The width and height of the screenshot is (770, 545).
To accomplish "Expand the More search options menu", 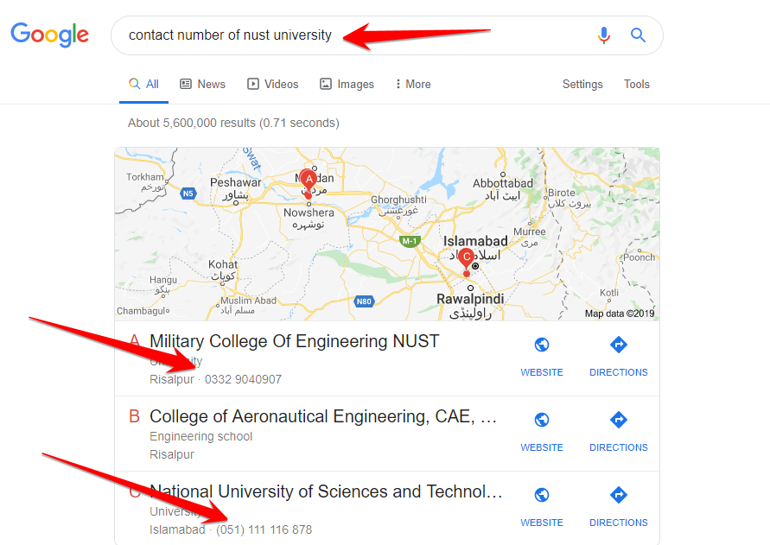I will coord(412,84).
